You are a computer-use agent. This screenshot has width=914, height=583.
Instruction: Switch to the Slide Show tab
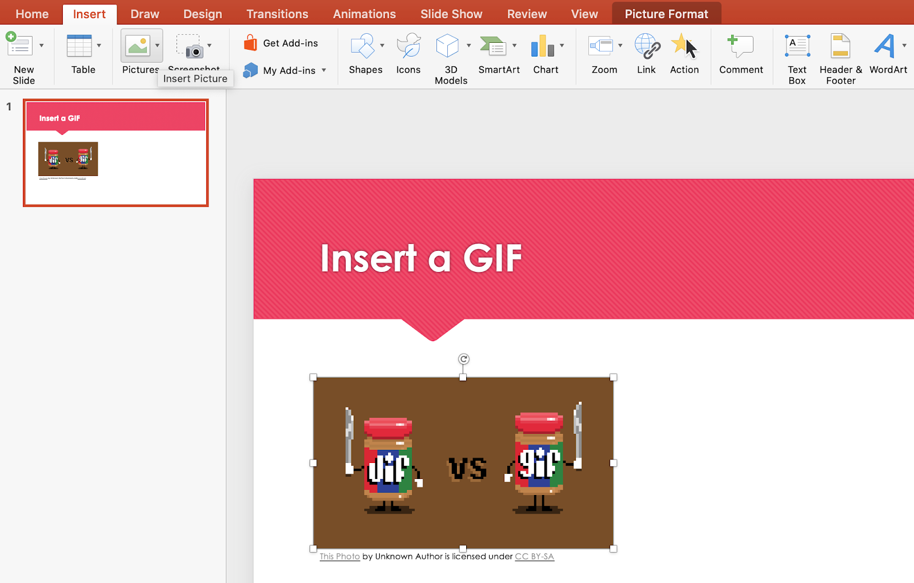451,14
